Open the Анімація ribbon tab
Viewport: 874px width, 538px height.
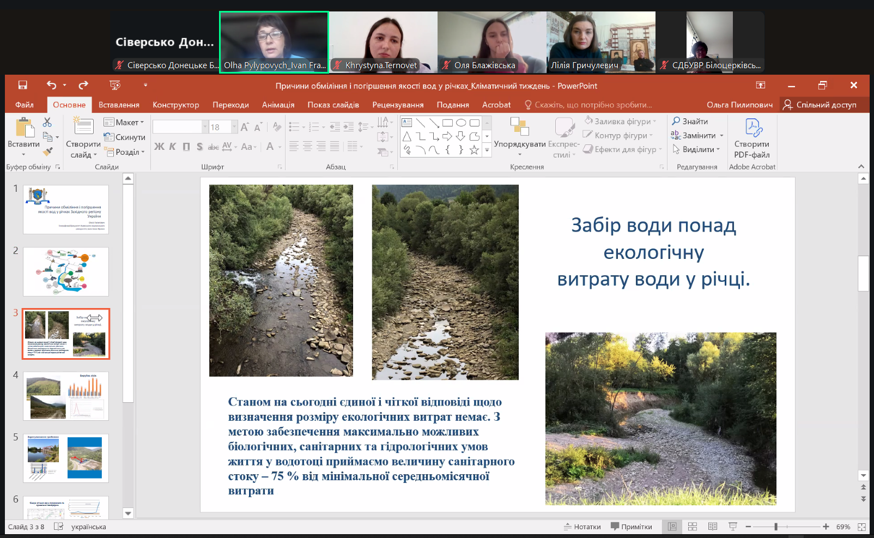pos(278,105)
